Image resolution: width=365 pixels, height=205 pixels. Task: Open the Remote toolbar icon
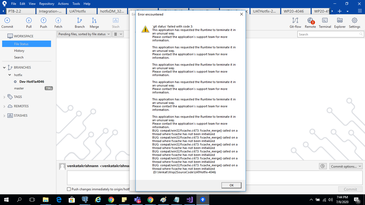point(310,23)
